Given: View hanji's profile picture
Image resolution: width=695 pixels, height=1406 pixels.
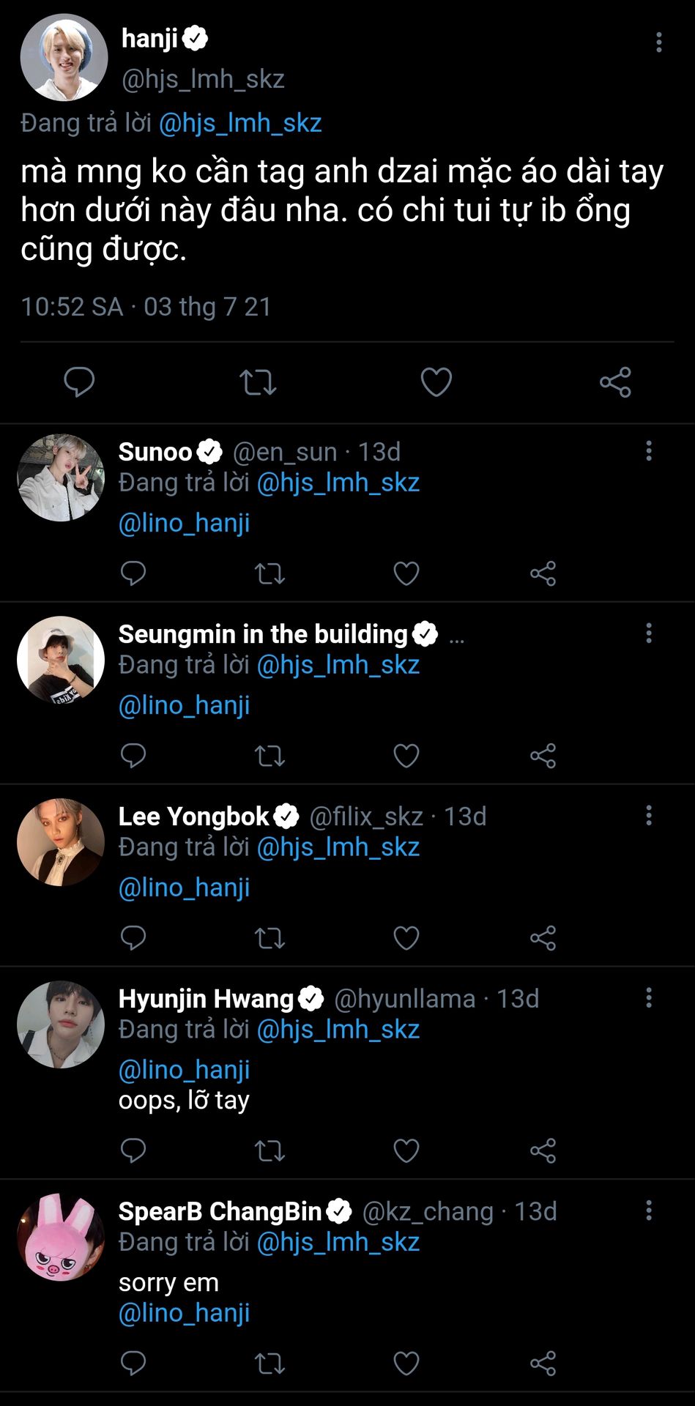Looking at the screenshot, I should point(64,57).
